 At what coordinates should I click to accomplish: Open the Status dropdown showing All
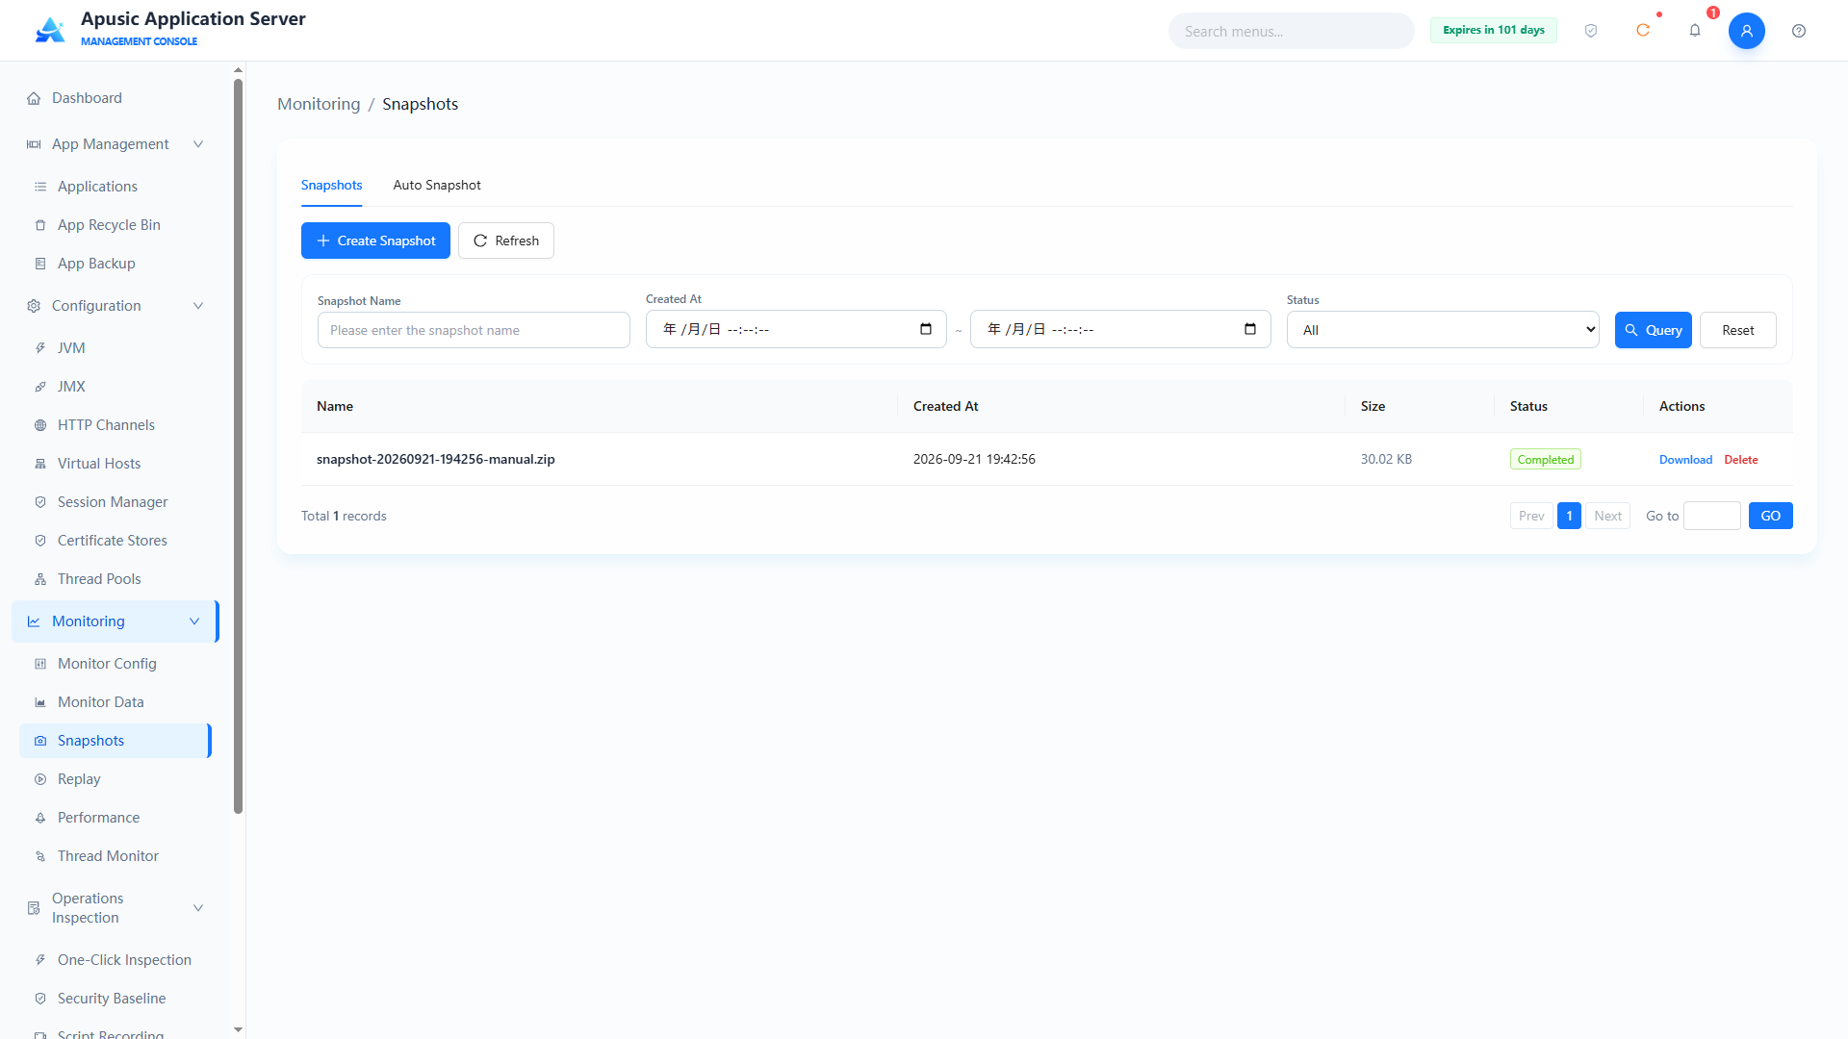click(x=1443, y=330)
